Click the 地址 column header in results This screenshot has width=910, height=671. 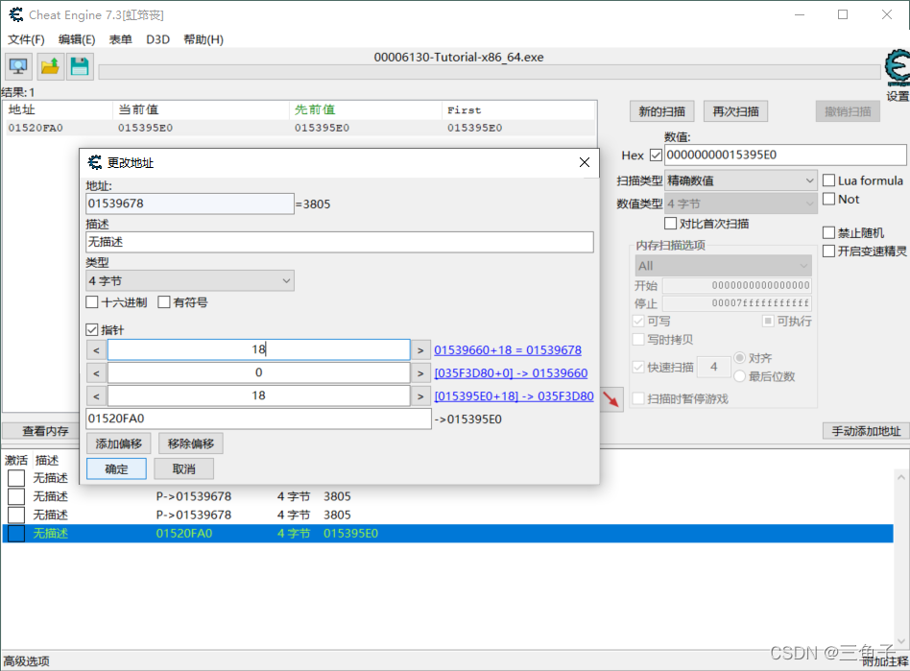point(58,109)
